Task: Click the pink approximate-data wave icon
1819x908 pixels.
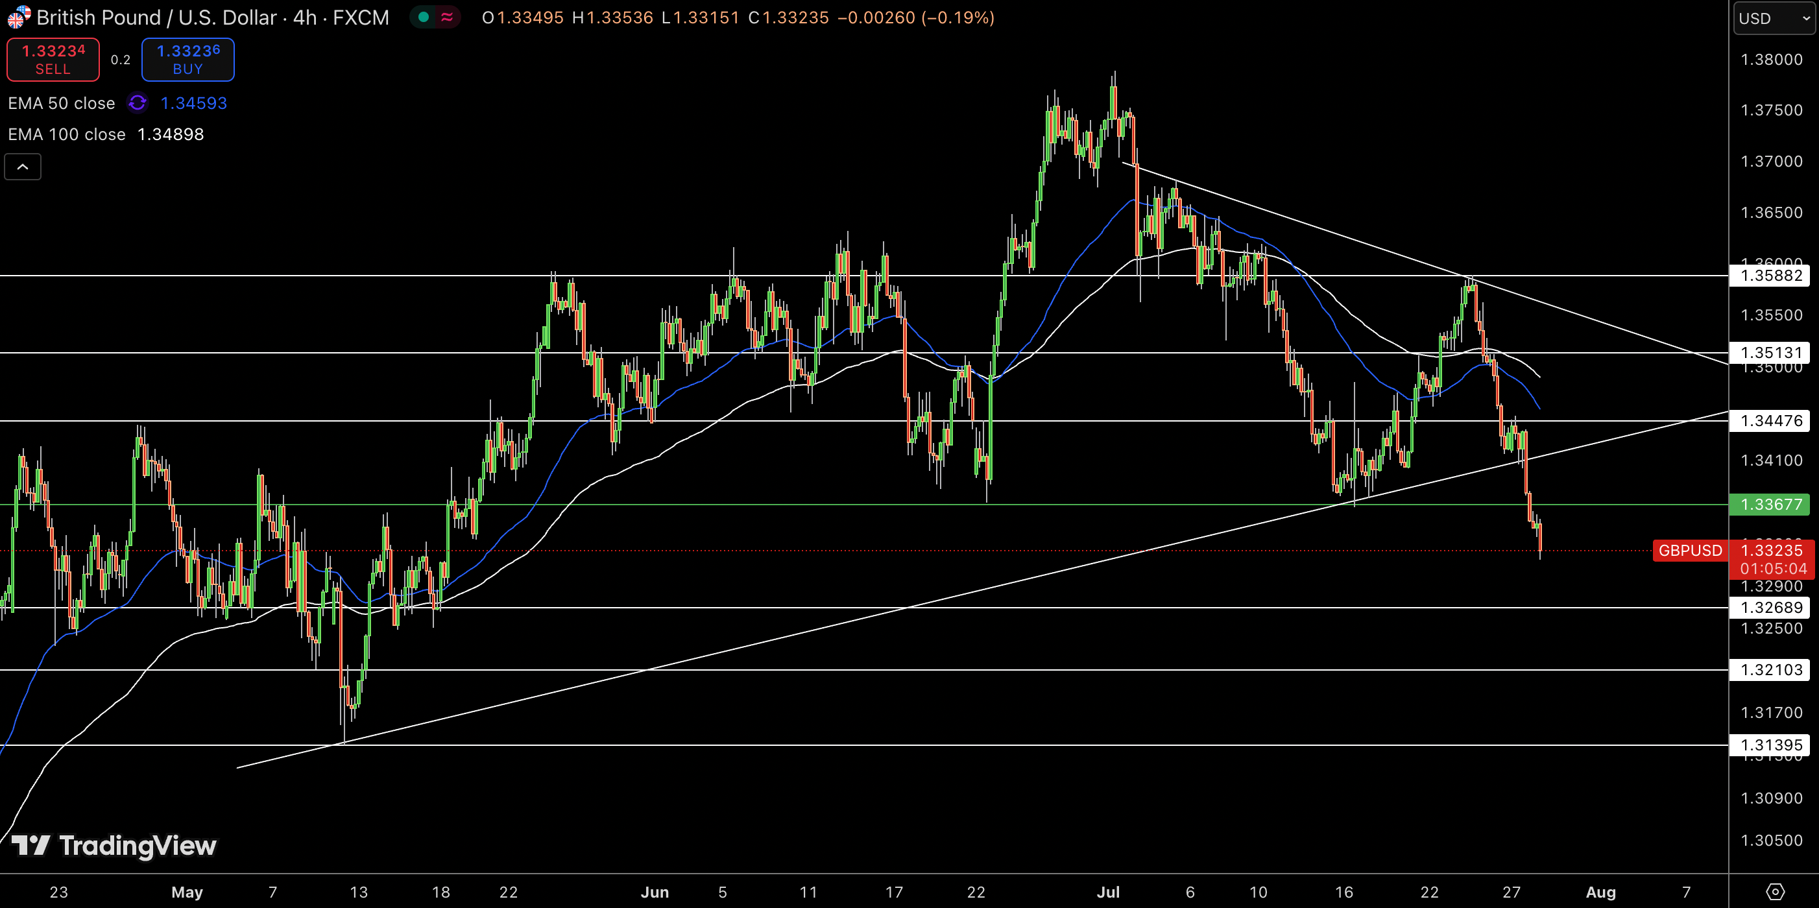Action: tap(447, 17)
